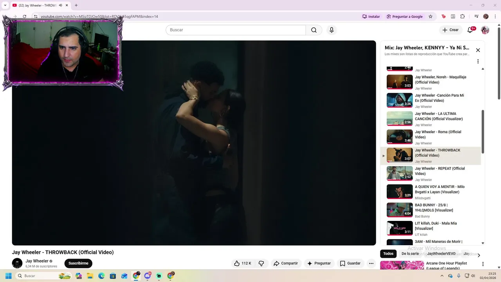Screen dimensions: 501x282
Task: Click Instalar app button in address bar
Action: click(371, 16)
